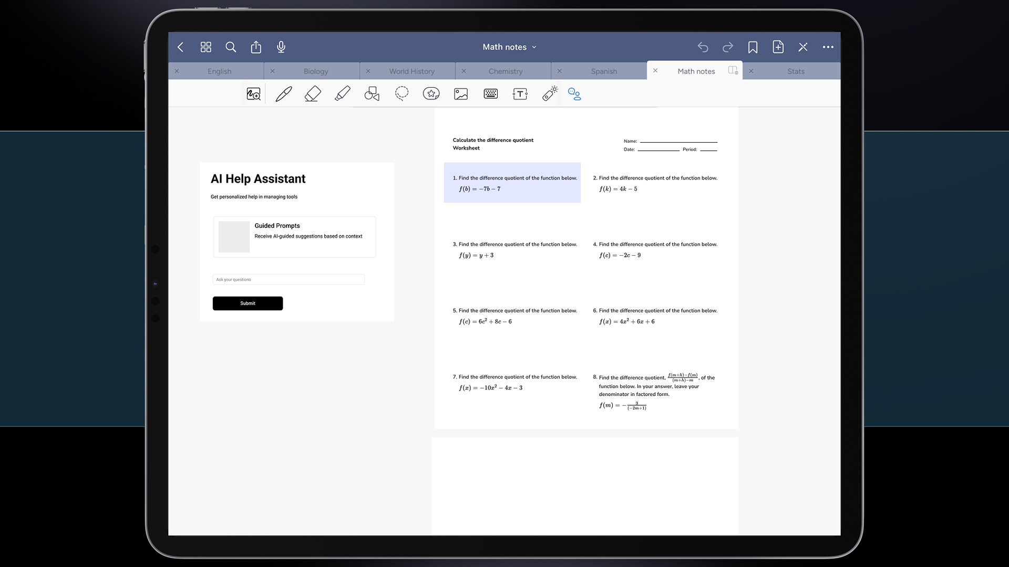Select the Highlighter tool
The width and height of the screenshot is (1009, 567).
(x=342, y=94)
